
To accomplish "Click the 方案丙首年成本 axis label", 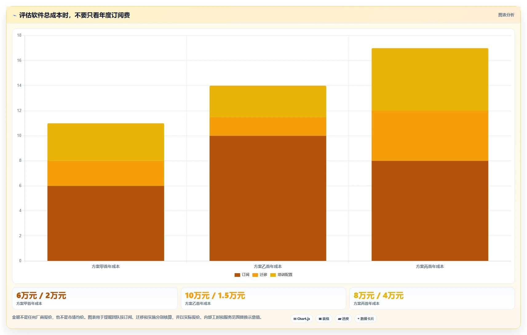I will (x=430, y=266).
